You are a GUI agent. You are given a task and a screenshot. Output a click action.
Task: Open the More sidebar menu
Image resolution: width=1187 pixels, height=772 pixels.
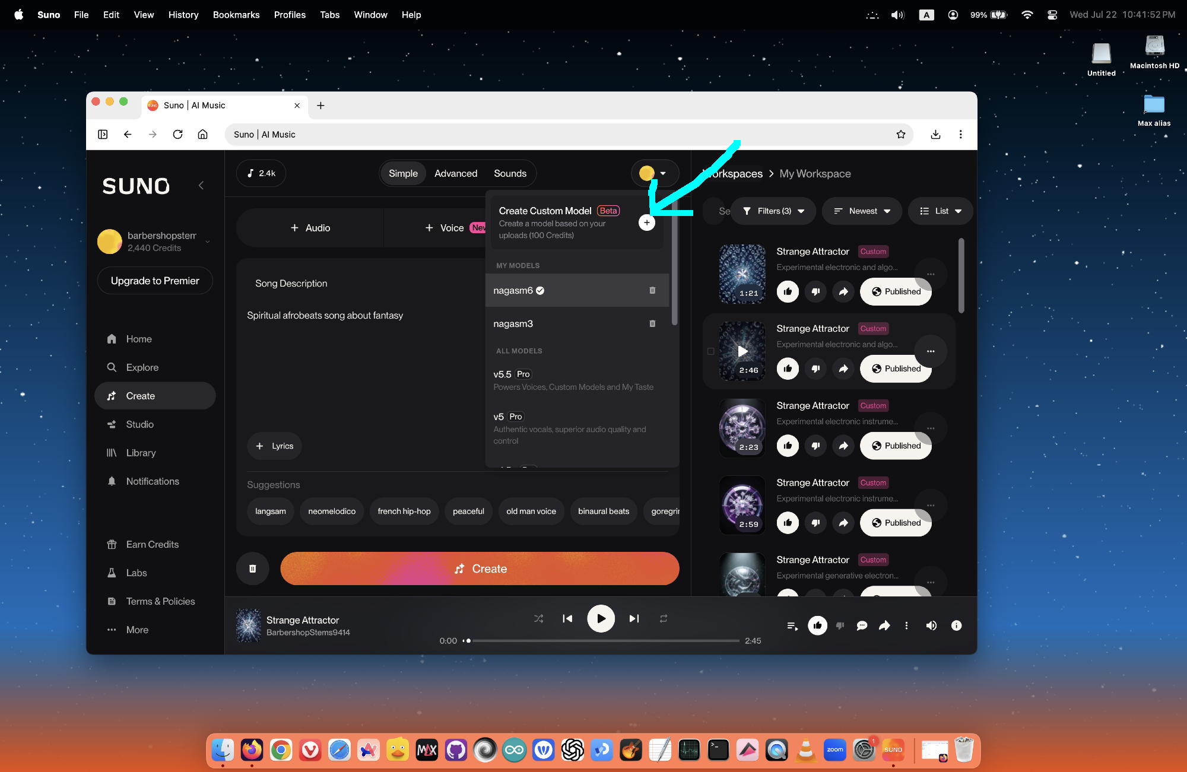pos(137,630)
